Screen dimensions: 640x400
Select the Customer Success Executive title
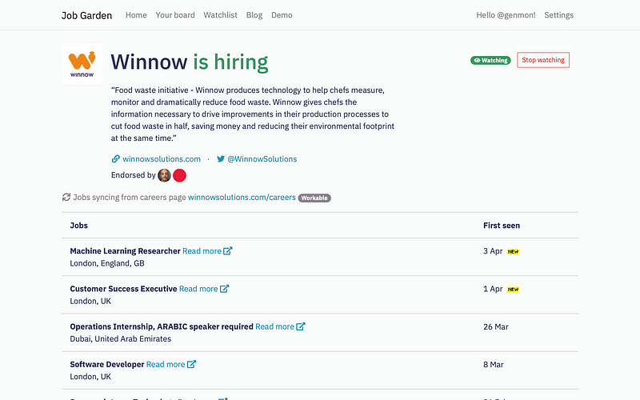[x=124, y=289]
